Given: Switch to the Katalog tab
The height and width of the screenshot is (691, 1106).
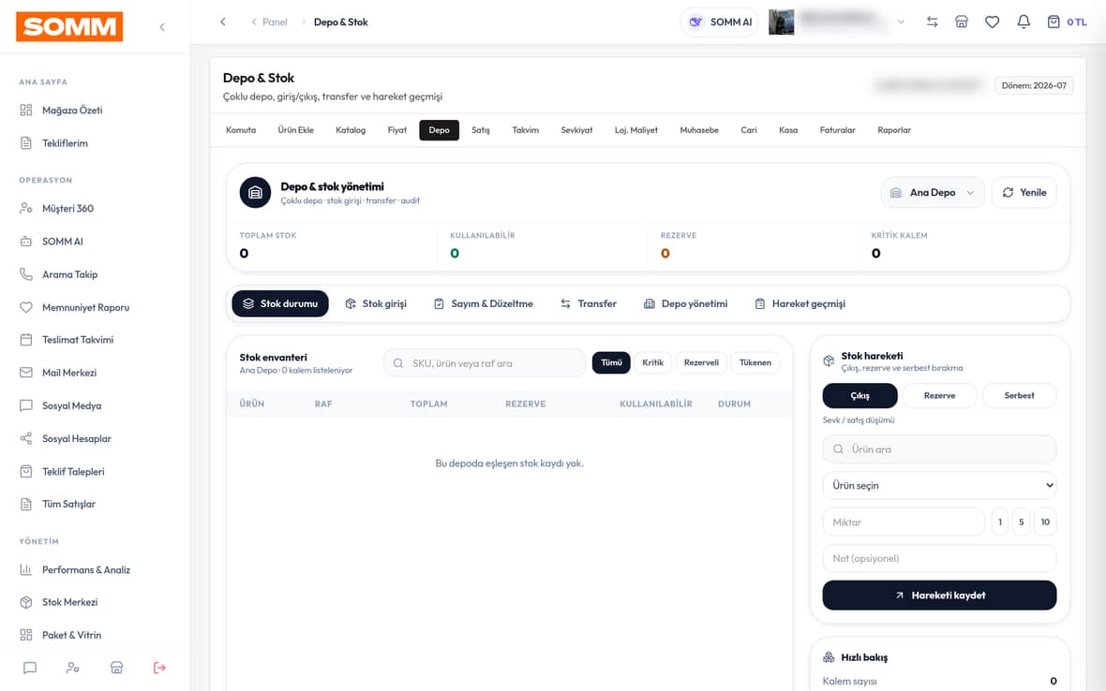Looking at the screenshot, I should 351,130.
